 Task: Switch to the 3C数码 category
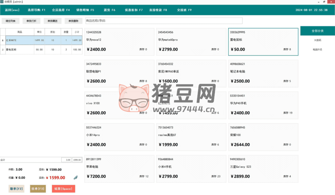point(317,40)
